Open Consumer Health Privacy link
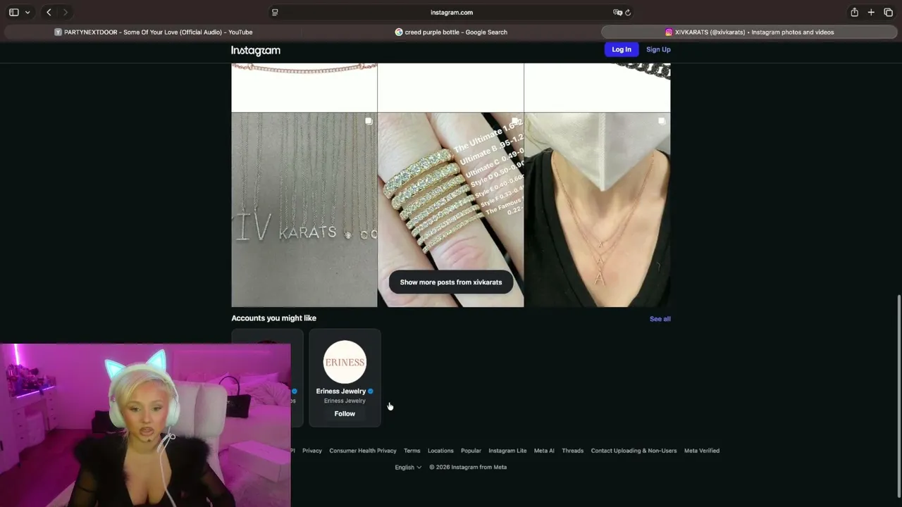The image size is (902, 507). click(363, 451)
